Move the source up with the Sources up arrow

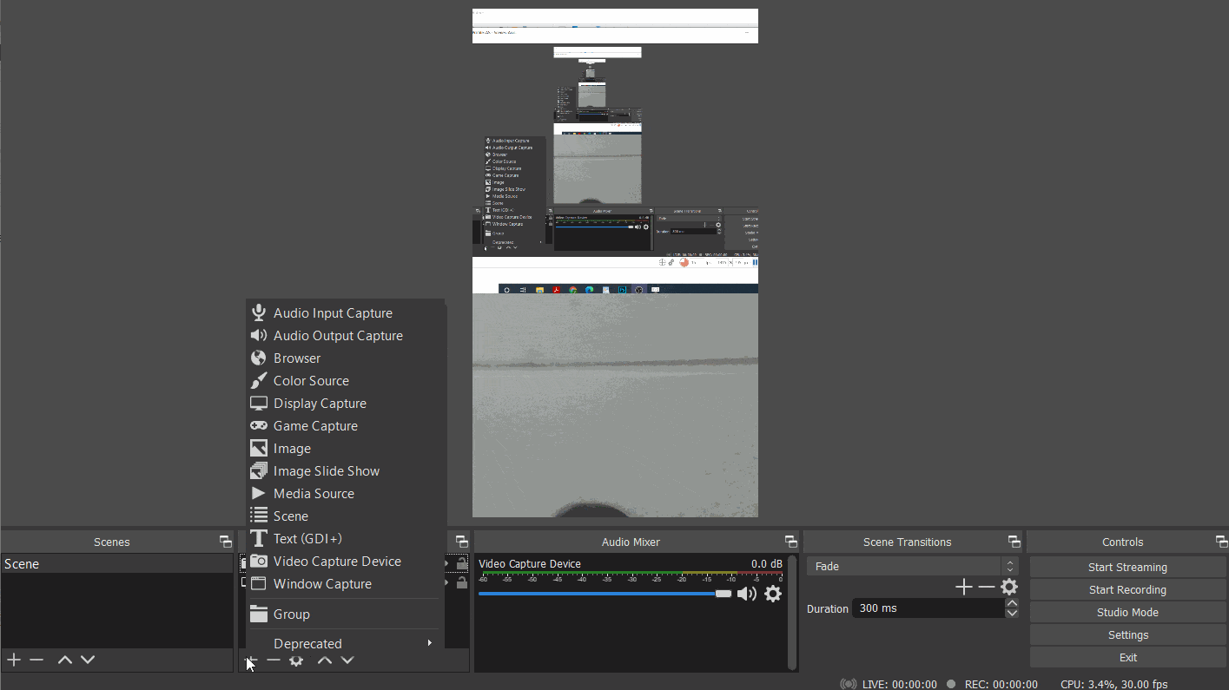(x=324, y=660)
